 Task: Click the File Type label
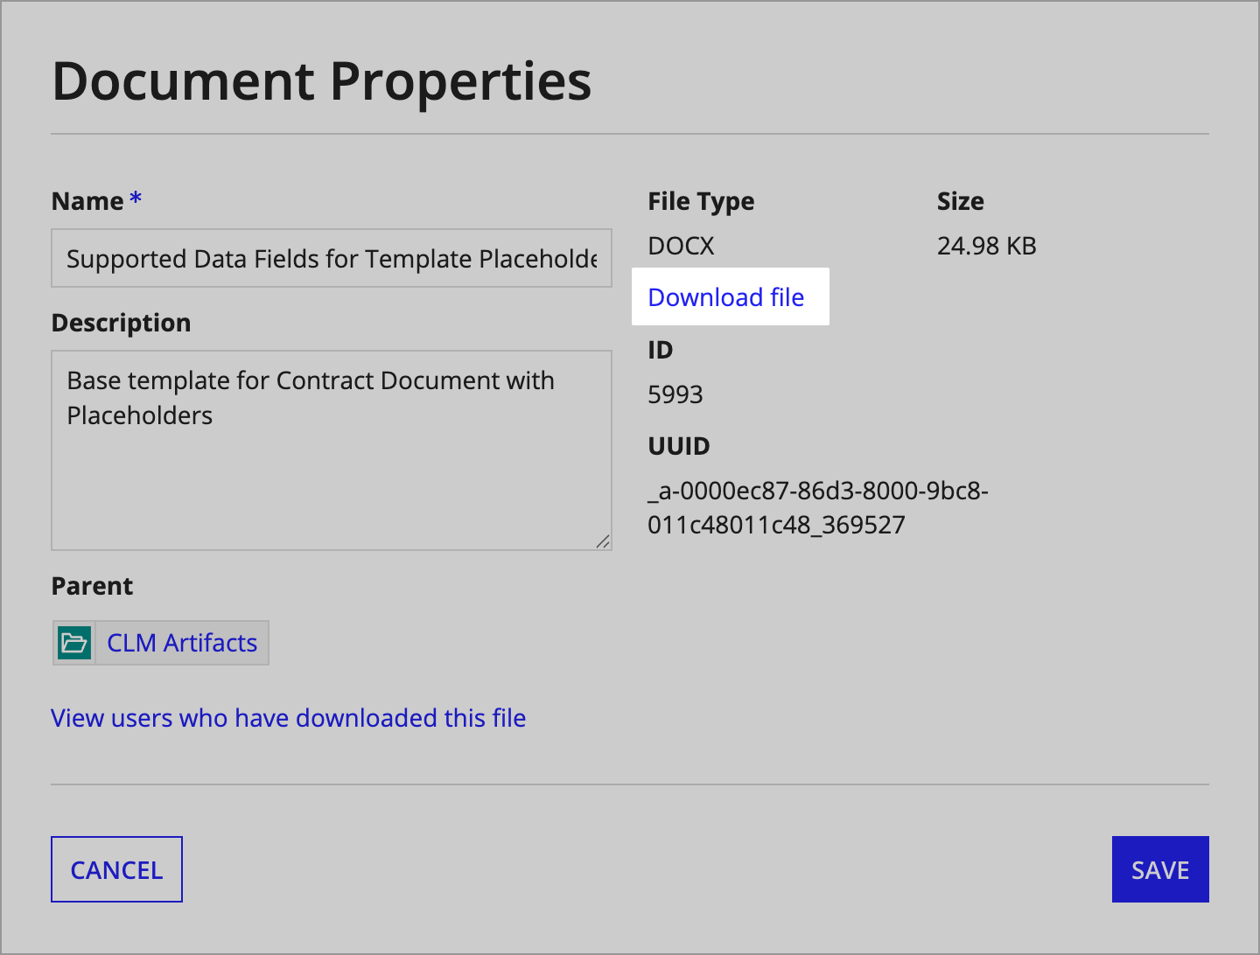(701, 201)
